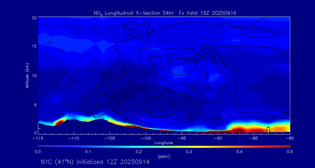Select longitude tick label '-110'

pyautogui.click(x=74, y=139)
